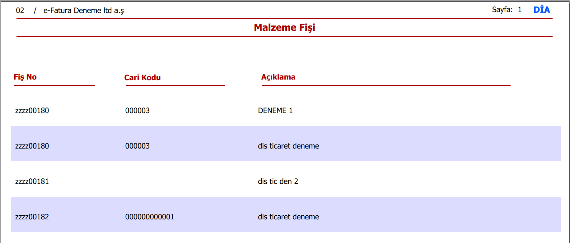Click the Fiş No of the DENEME 1 row
Viewport: 570px width, 243px height.
[x=32, y=111]
